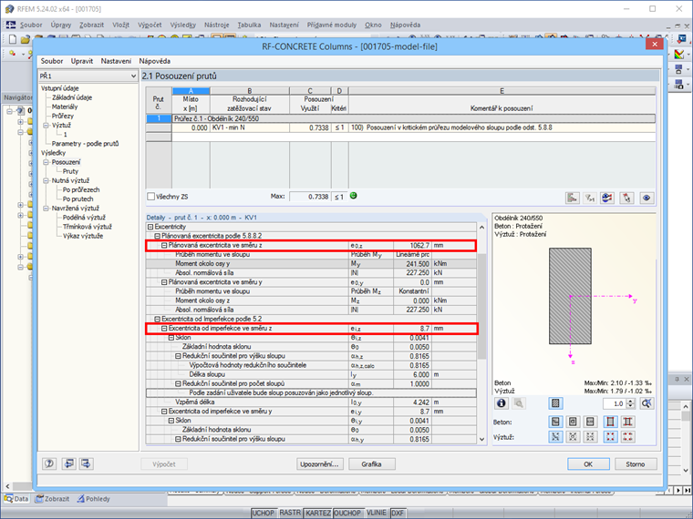Click details scrollbar down arrow
The height and width of the screenshot is (519, 693).
pos(481,439)
